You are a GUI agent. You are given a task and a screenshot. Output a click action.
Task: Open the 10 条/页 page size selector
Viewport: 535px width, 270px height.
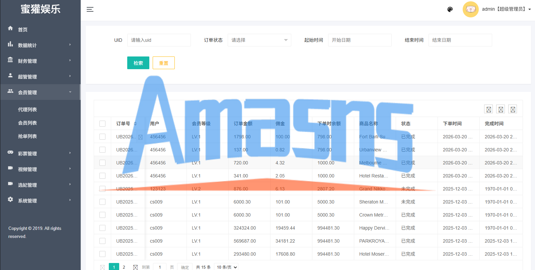tap(226, 267)
